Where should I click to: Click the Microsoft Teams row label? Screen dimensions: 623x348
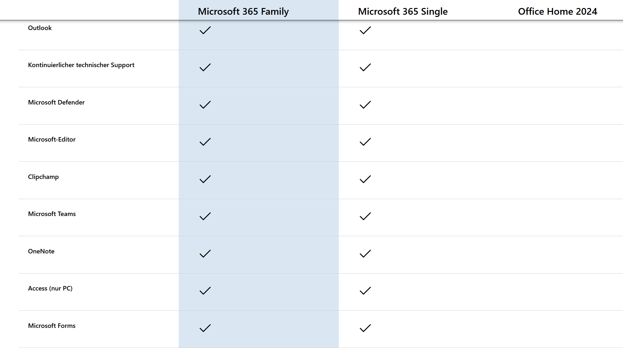click(x=52, y=214)
